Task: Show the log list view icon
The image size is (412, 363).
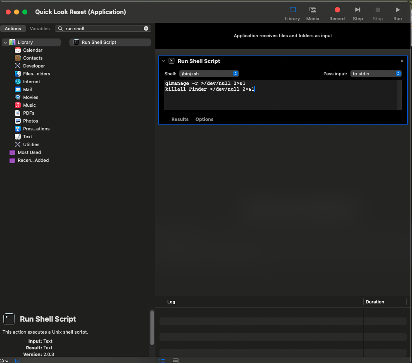Action: tap(162, 361)
